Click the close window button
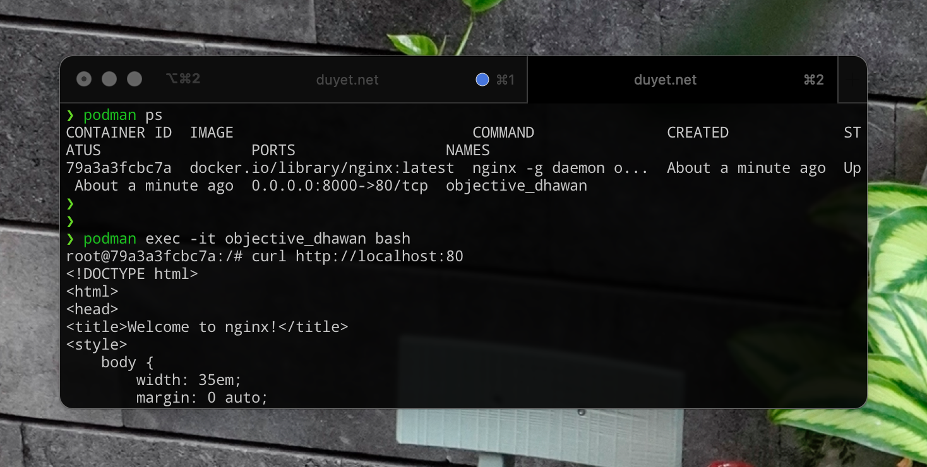Image resolution: width=927 pixels, height=467 pixels. pyautogui.click(x=84, y=79)
